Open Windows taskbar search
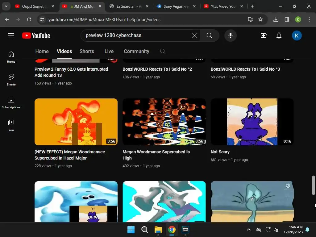316x237 pixels. pyautogui.click(x=145, y=230)
